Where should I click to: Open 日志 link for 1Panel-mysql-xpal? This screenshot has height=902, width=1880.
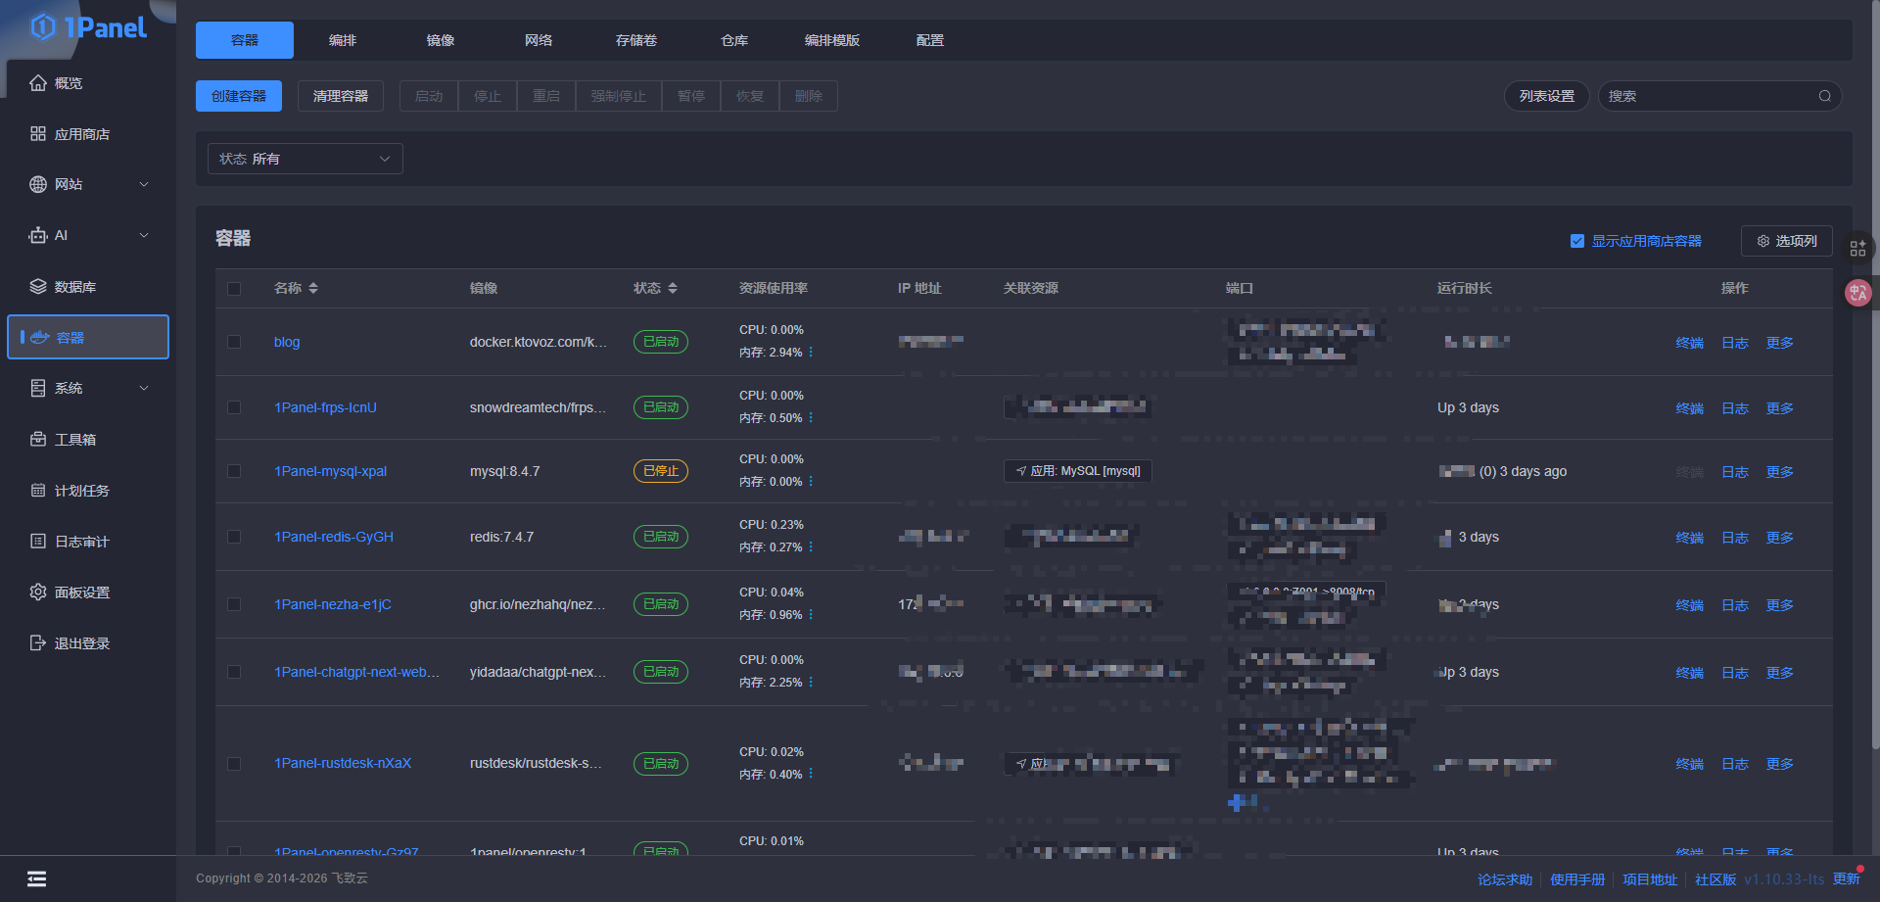click(1734, 472)
